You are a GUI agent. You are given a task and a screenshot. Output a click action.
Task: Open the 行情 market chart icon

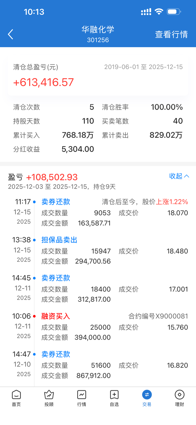[x=82, y=395]
